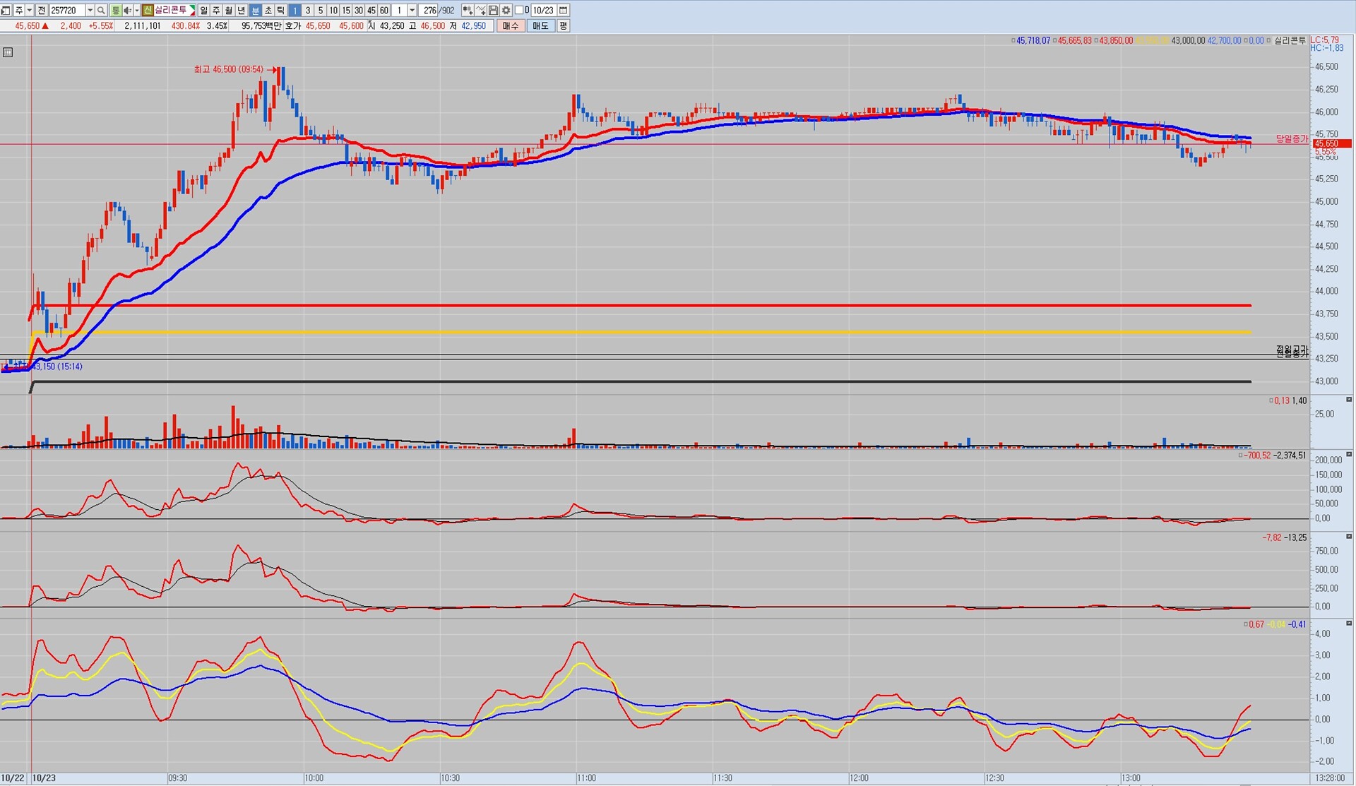This screenshot has height=786, width=1356.
Task: Select the 30 minute interval tab
Action: 359,11
